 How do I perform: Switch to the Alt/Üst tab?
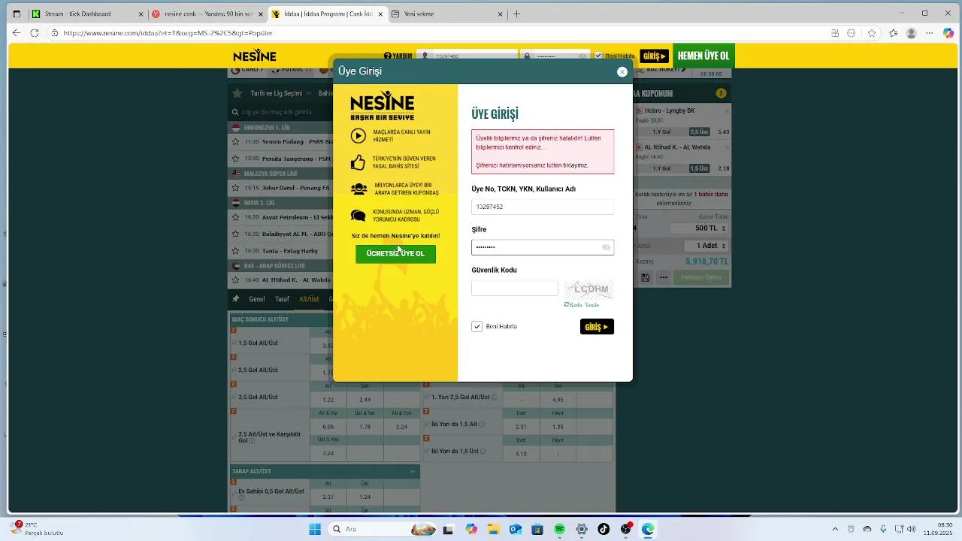tap(309, 299)
